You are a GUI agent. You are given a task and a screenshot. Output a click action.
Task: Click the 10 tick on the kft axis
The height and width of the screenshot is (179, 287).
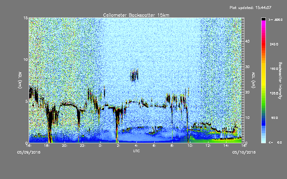tap(247, 117)
